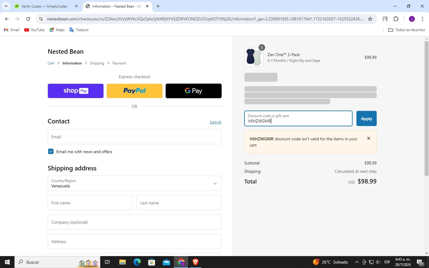The width and height of the screenshot is (429, 268).
Task: Open volume control in system tray
Action: [x=378, y=262]
